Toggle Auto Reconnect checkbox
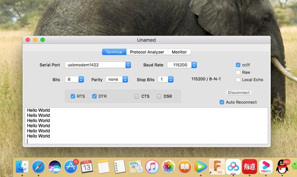 click(x=222, y=102)
